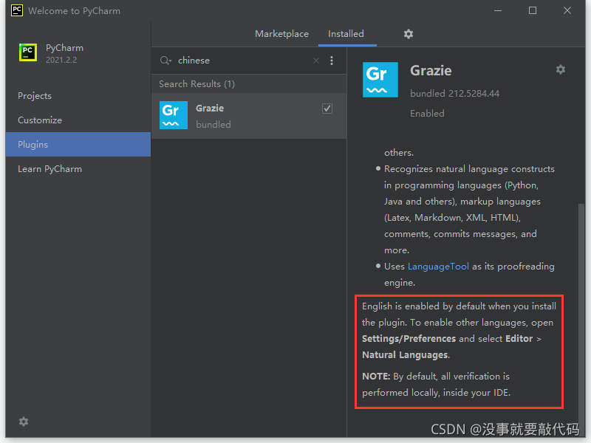The width and height of the screenshot is (591, 443).
Task: Close the Welcome to PyCharm window
Action: pyautogui.click(x=567, y=10)
